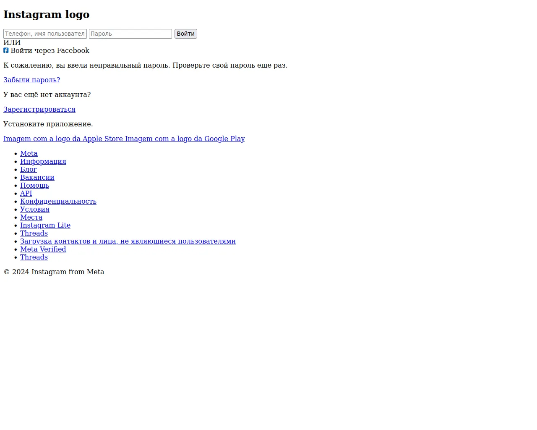Open the Загрузка контактов и лица link
537x430 pixels.
tap(128, 241)
